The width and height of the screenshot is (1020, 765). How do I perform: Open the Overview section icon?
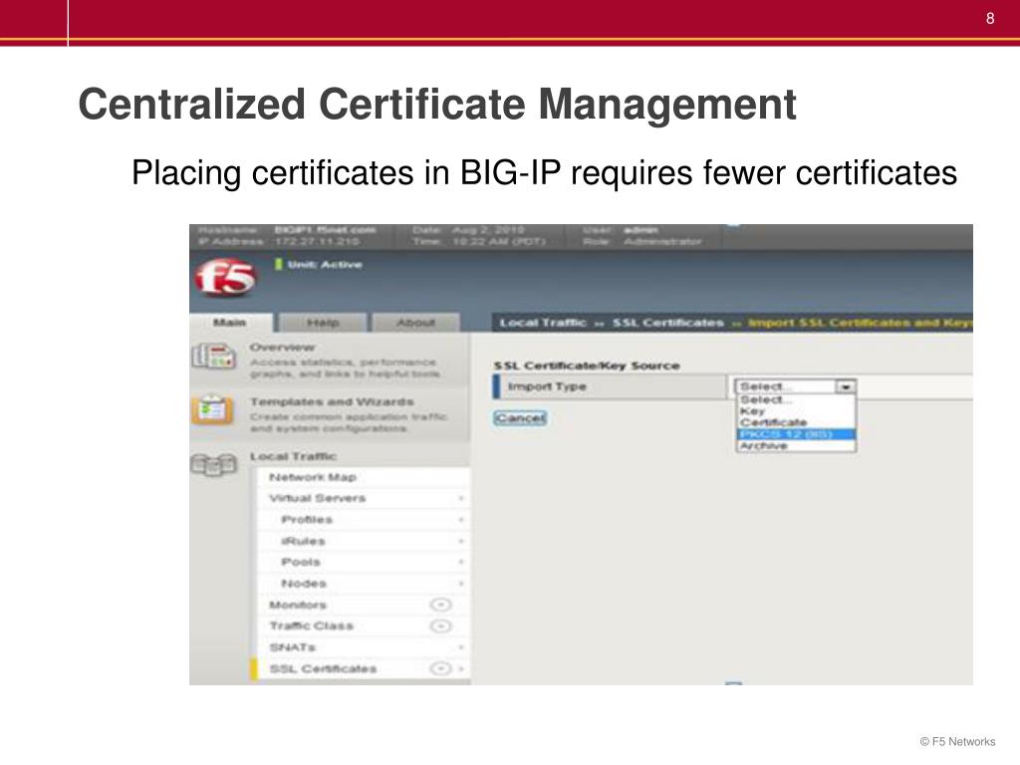[x=213, y=358]
